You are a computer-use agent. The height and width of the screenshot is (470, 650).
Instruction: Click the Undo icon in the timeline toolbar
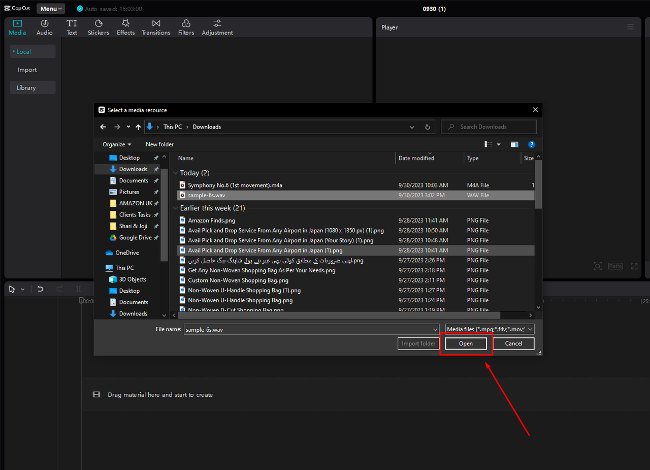pyautogui.click(x=40, y=289)
